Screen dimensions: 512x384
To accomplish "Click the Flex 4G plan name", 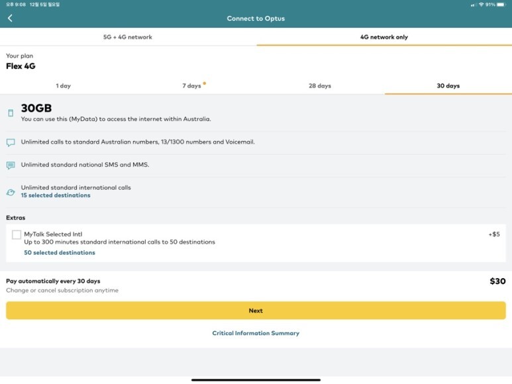I will [x=21, y=66].
